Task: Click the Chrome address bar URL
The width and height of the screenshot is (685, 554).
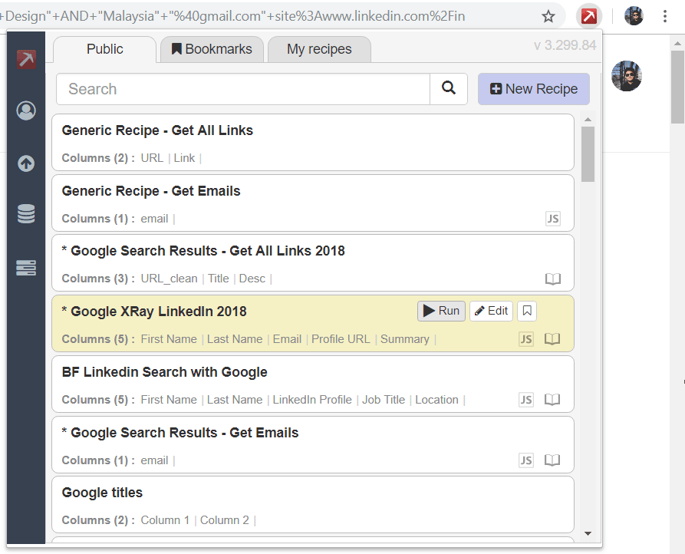Action: click(x=233, y=16)
